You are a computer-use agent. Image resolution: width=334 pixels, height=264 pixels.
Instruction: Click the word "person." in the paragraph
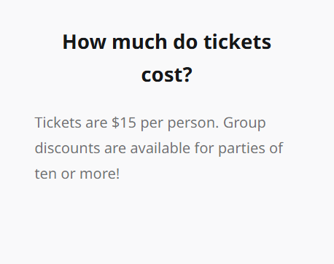(x=193, y=123)
